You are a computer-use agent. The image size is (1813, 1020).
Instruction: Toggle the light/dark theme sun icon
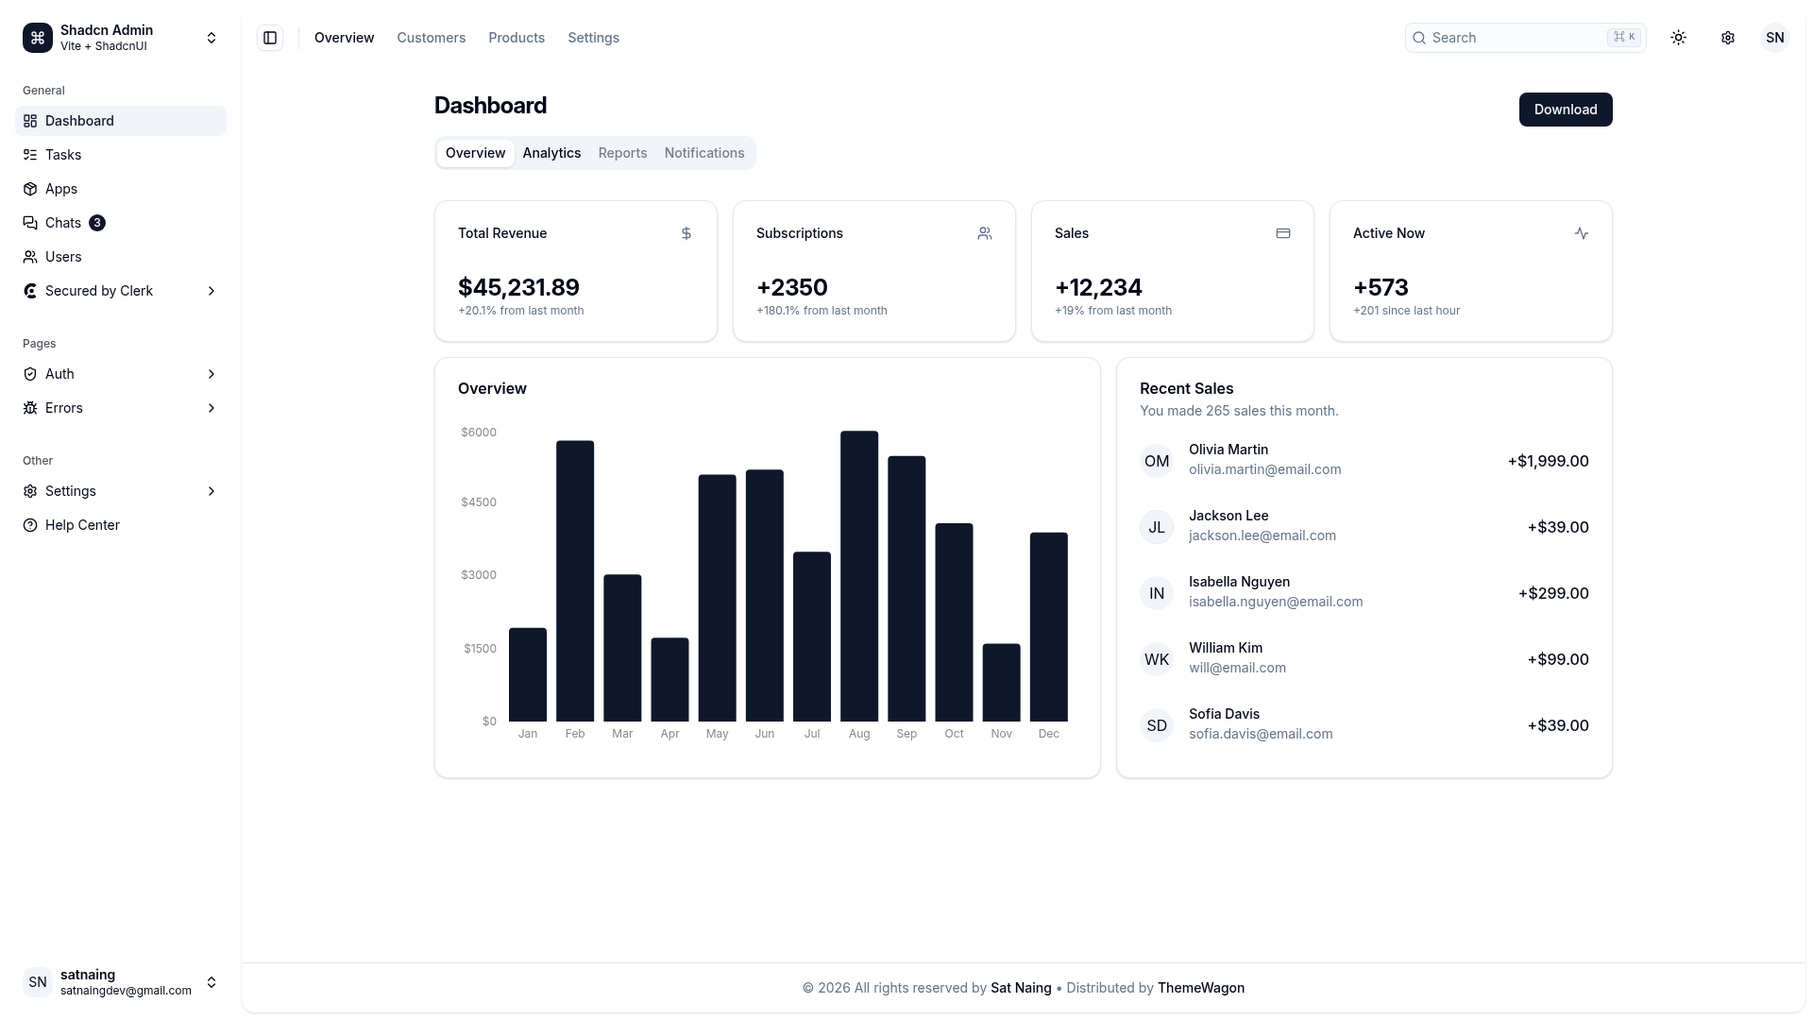(x=1678, y=38)
